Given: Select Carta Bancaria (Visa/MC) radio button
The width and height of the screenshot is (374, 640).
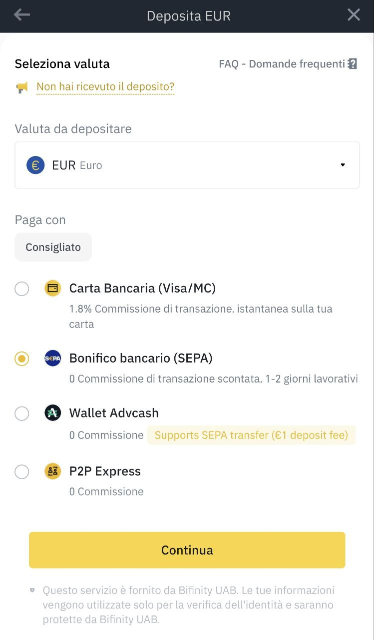Looking at the screenshot, I should pos(22,289).
